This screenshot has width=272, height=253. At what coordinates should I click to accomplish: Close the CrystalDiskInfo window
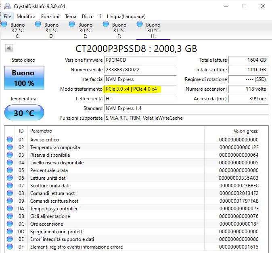263,6
